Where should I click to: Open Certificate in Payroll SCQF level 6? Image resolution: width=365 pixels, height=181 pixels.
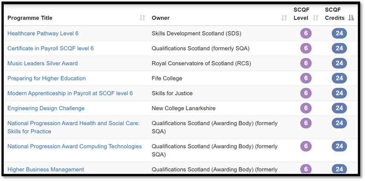[x=51, y=48]
